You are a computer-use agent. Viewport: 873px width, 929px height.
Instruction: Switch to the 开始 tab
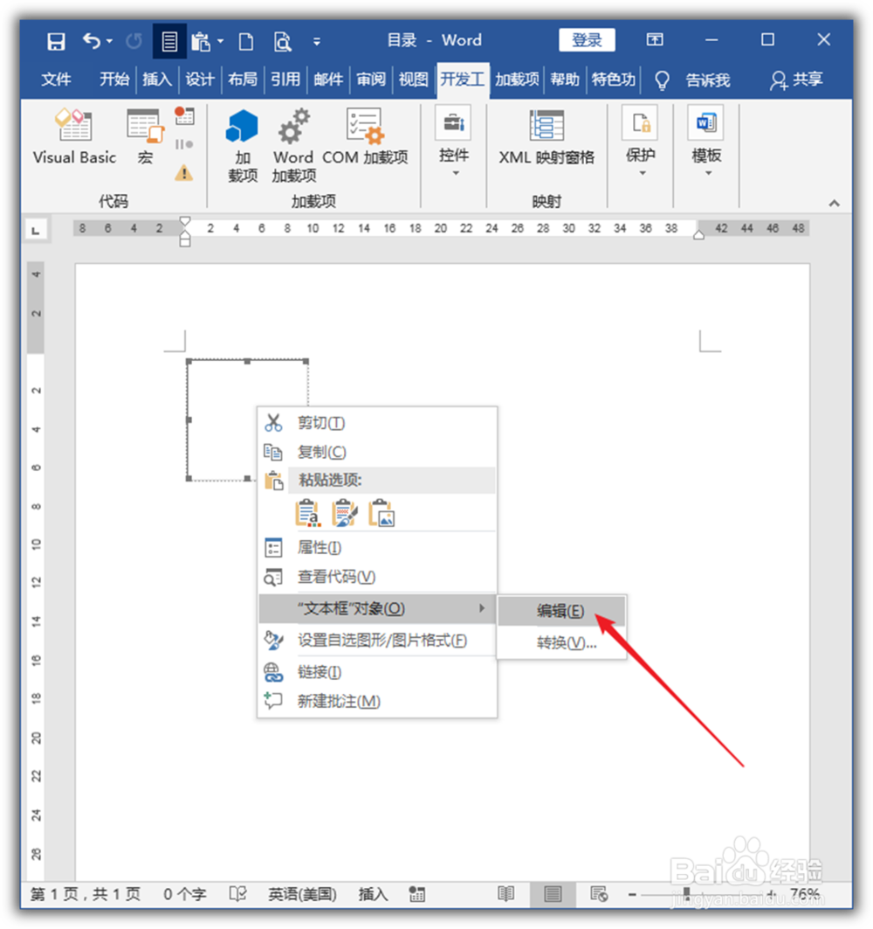coord(114,79)
